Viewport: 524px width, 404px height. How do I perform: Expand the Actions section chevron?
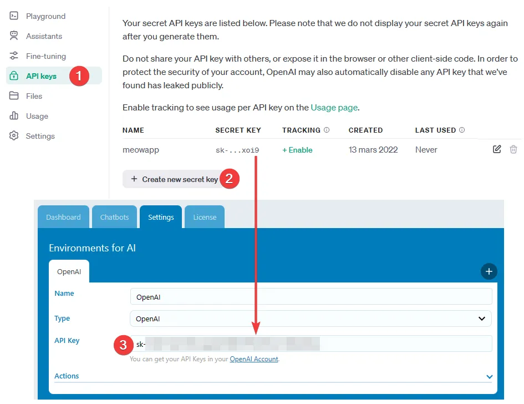click(x=489, y=376)
